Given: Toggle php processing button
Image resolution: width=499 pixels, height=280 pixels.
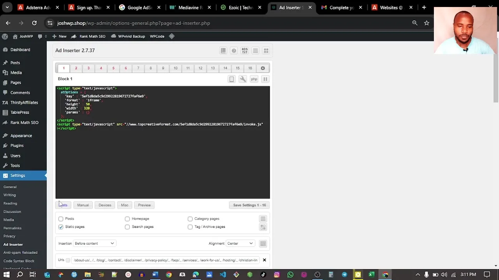Looking at the screenshot, I should coord(254,79).
